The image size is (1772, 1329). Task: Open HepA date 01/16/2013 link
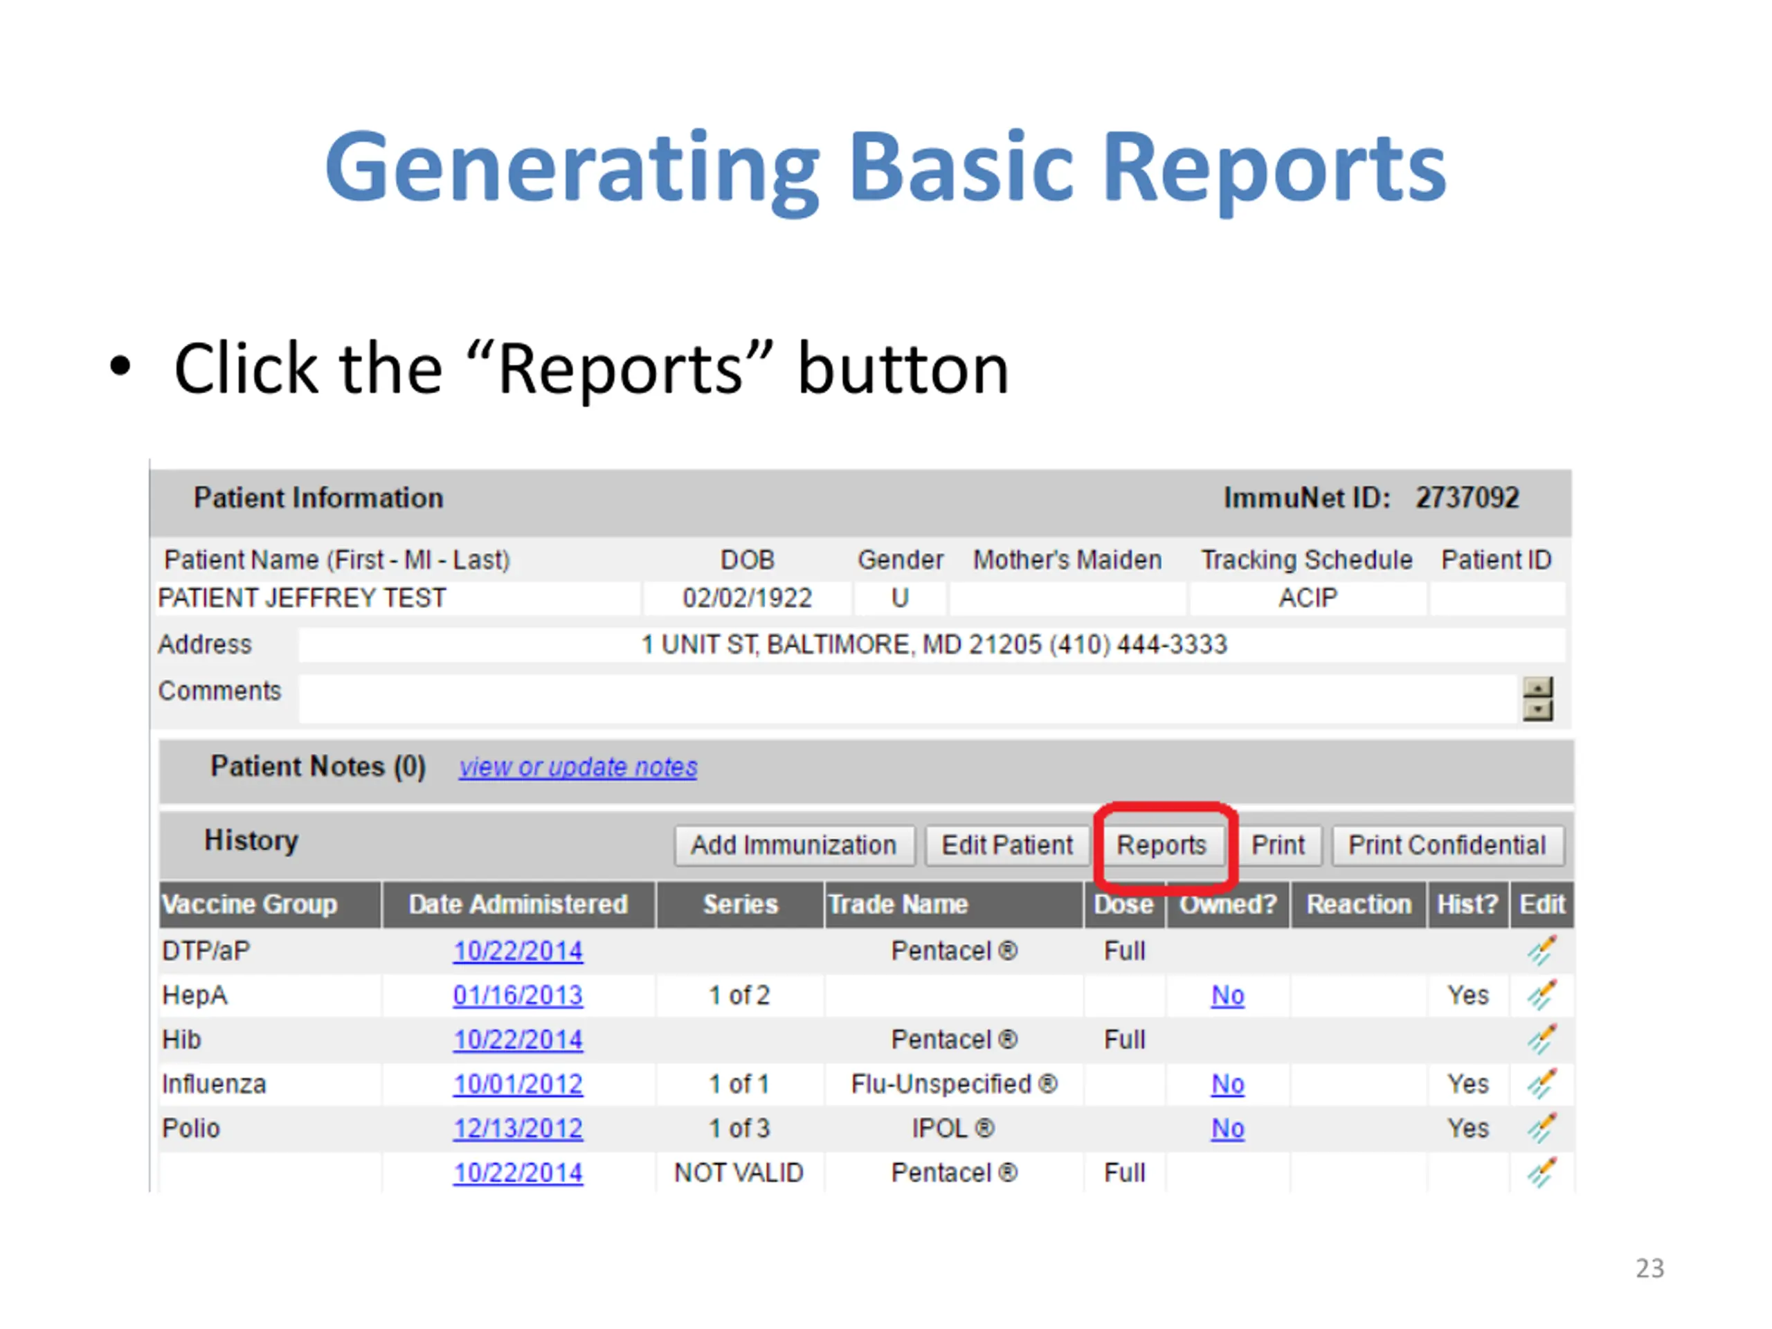click(x=518, y=996)
